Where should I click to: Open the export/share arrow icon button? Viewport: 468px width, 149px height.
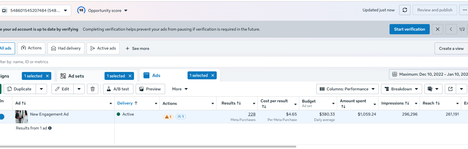[x=450, y=89]
